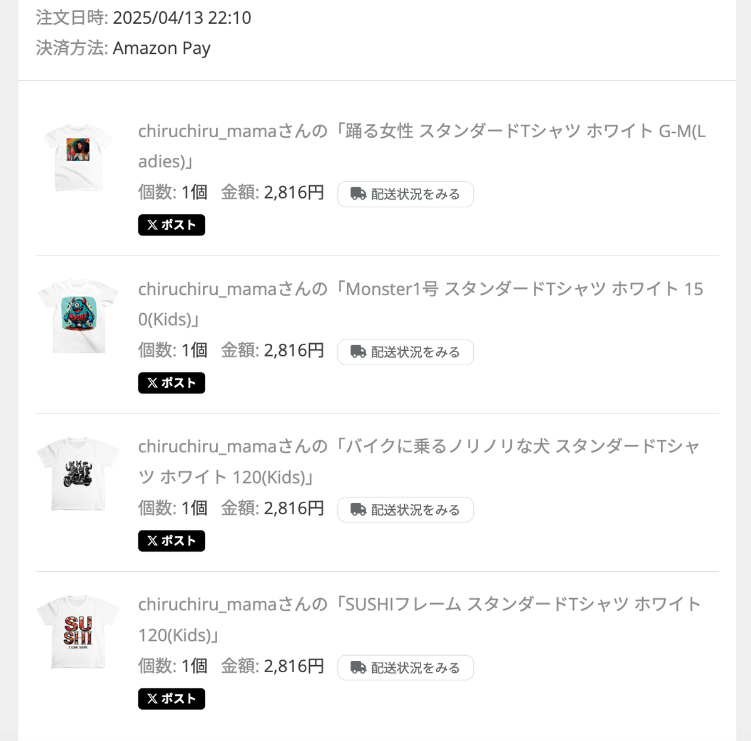Share the SUSHI frame shirt on X

tap(171, 698)
